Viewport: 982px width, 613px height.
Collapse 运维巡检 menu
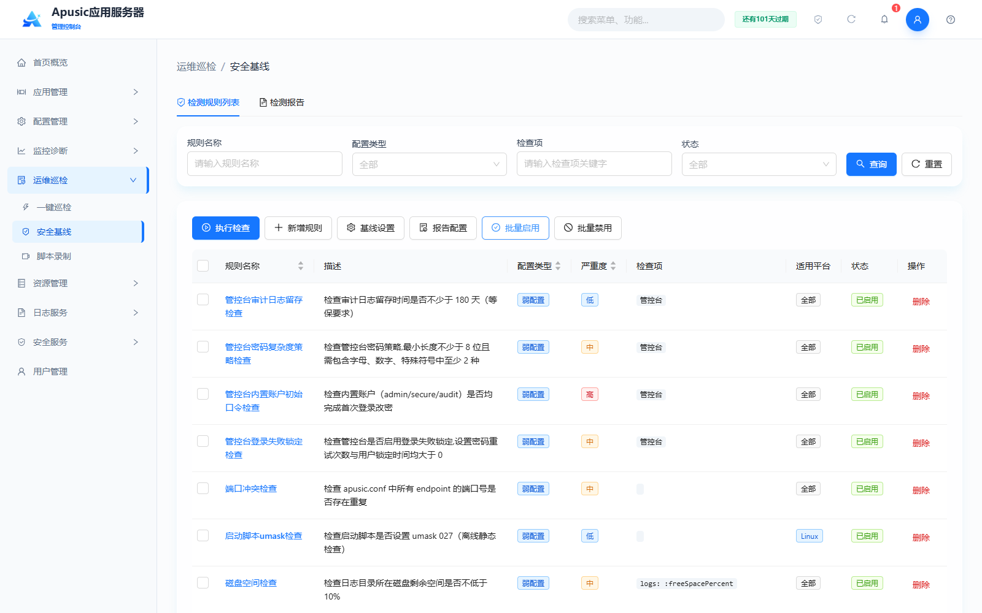78,180
